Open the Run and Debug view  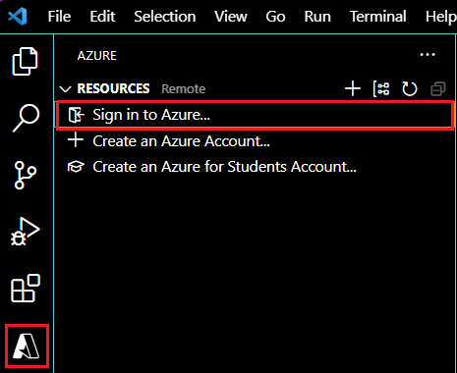pyautogui.click(x=26, y=232)
